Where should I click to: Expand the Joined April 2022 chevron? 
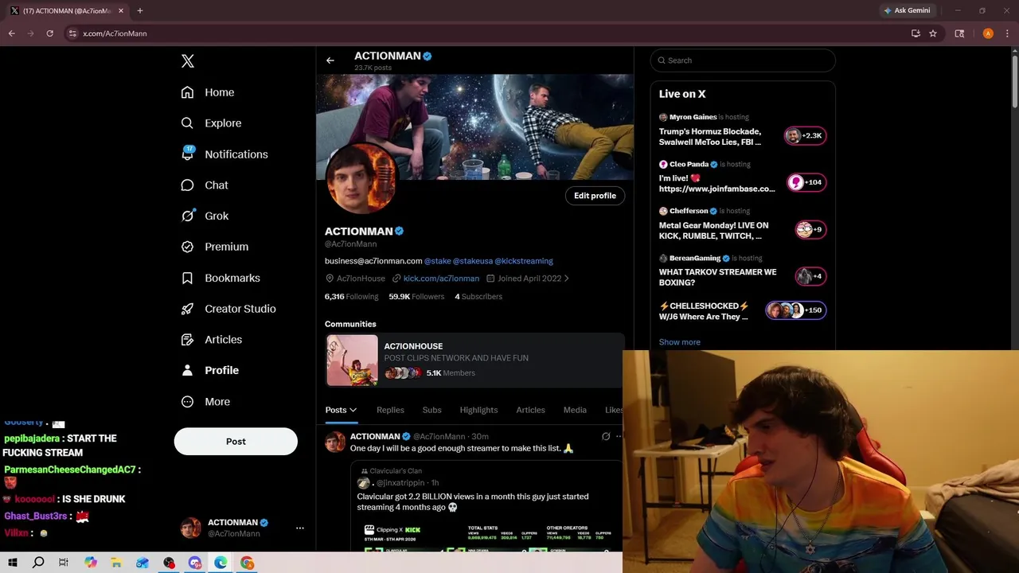566,279
